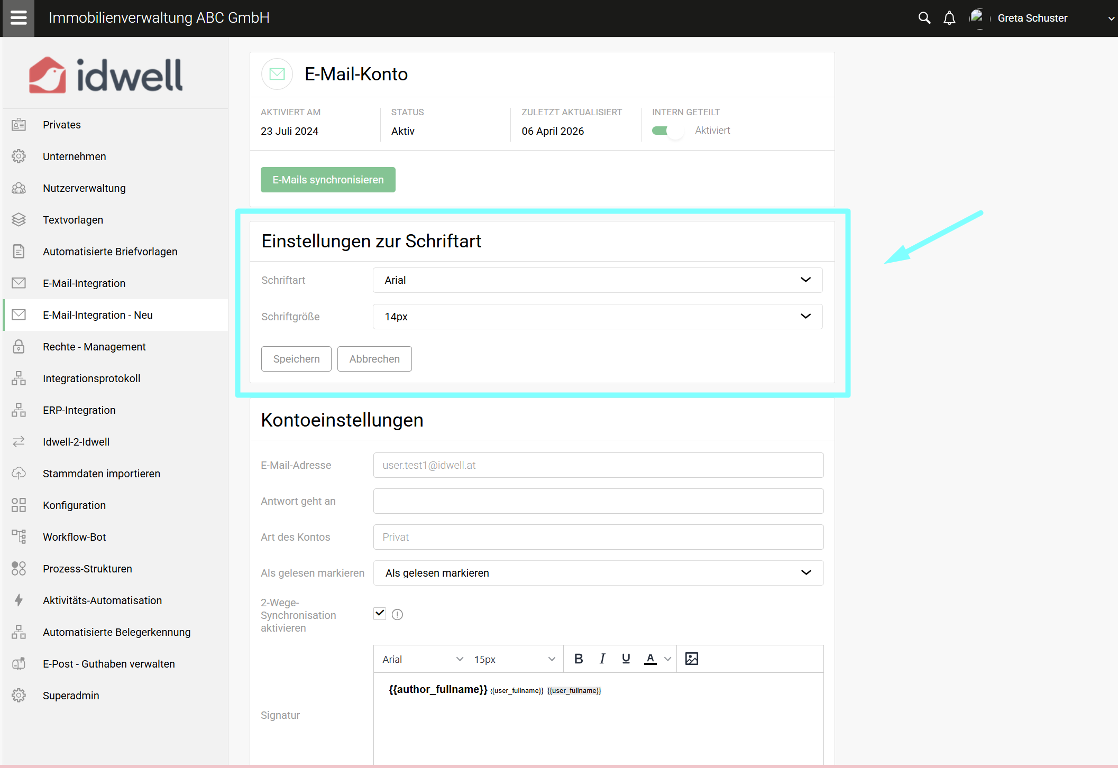Image resolution: width=1118 pixels, height=768 pixels.
Task: Open the hamburger menu icon
Action: point(18,18)
